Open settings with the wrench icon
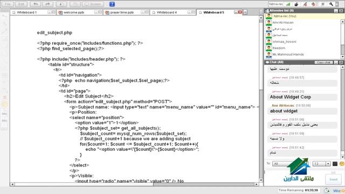This screenshot has width=345, height=194. pos(331,4)
